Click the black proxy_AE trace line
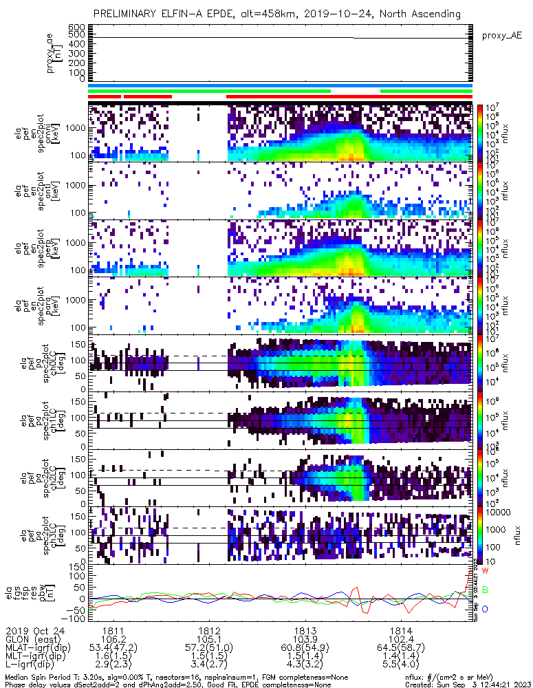 [281, 38]
